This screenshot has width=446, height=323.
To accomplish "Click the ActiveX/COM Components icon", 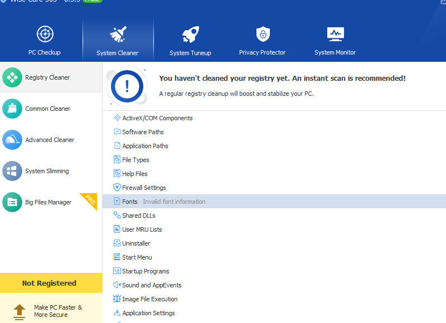I will [x=117, y=118].
